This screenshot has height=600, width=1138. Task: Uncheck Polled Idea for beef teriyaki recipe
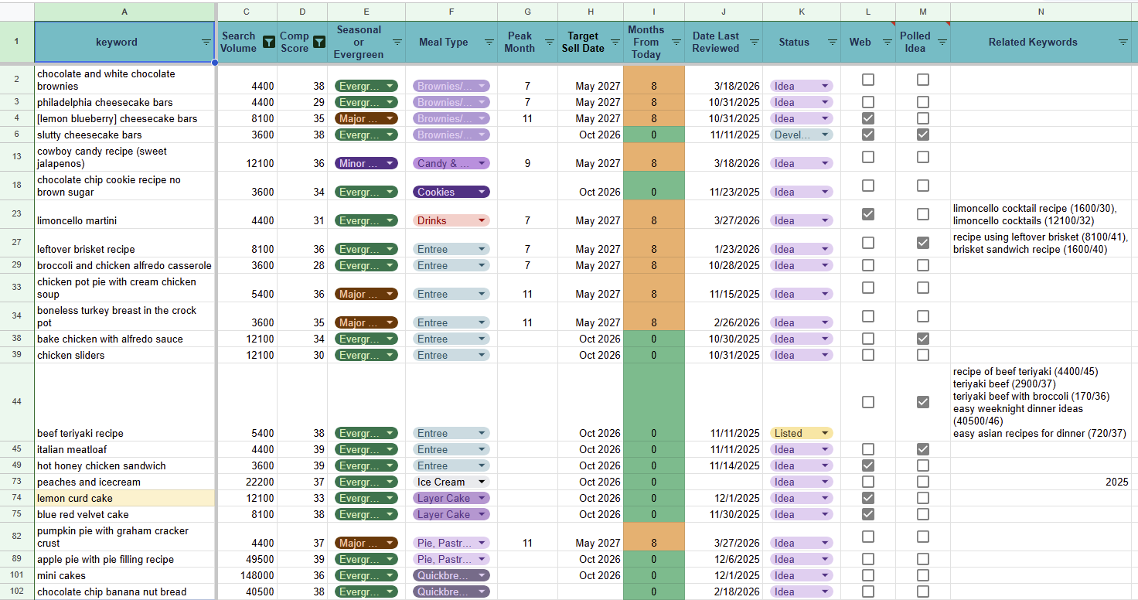(923, 402)
